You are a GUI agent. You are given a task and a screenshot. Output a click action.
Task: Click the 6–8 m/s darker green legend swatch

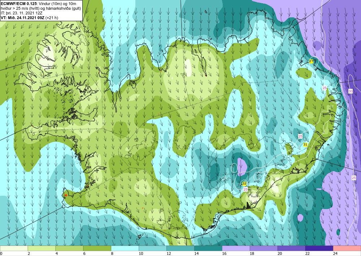coord(97,248)
